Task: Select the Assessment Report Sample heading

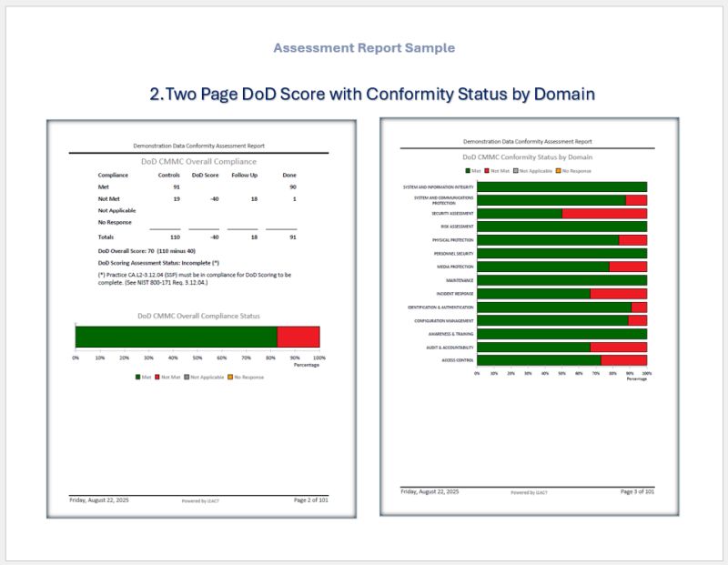Action: click(364, 48)
